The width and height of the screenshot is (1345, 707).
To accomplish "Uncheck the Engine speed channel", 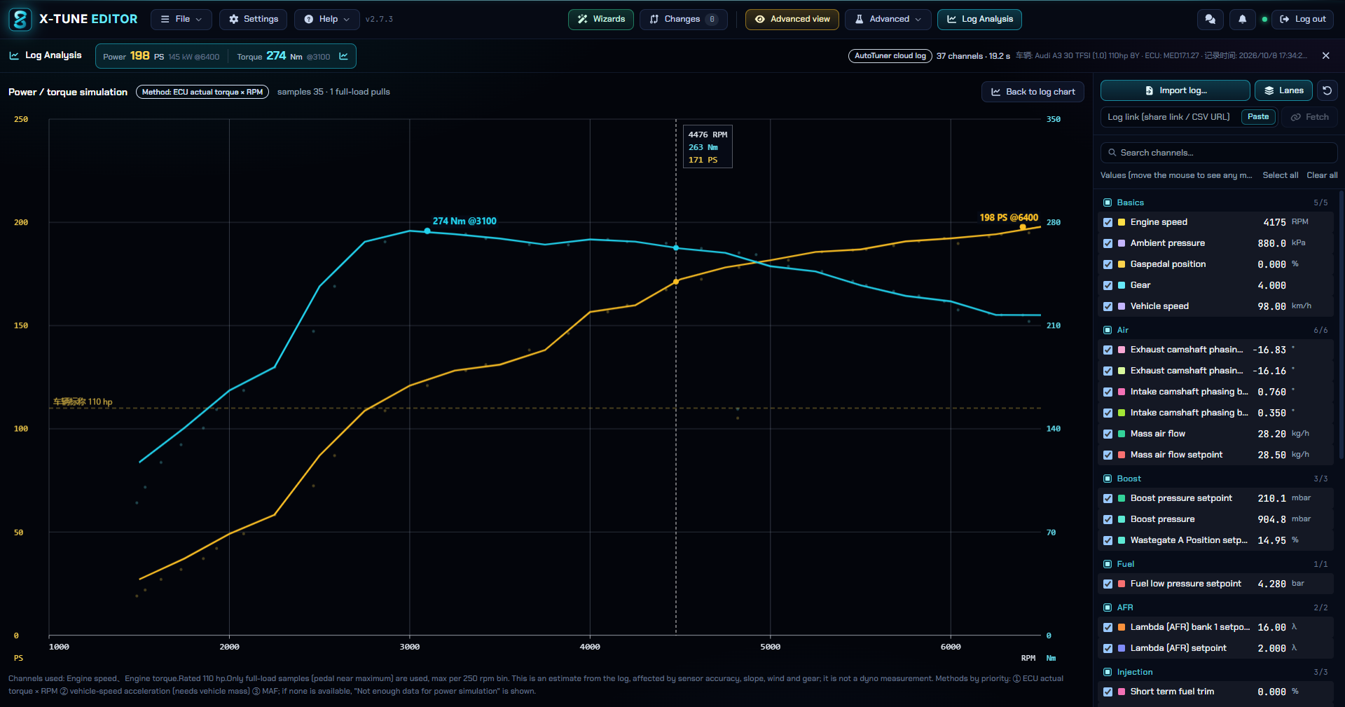I will (1108, 222).
